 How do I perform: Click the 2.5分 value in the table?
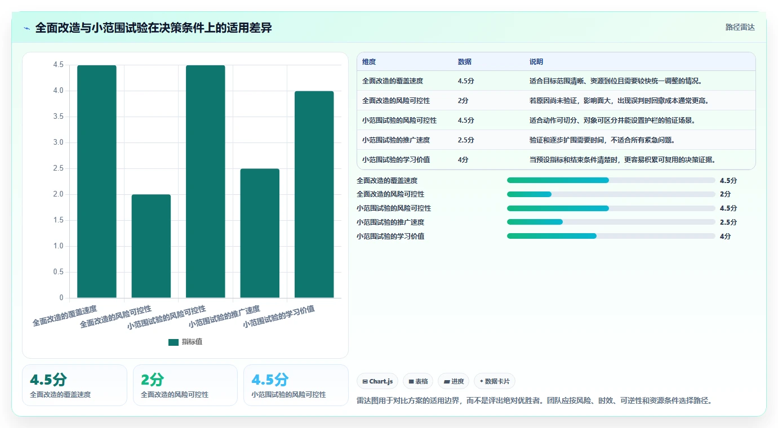pos(466,140)
